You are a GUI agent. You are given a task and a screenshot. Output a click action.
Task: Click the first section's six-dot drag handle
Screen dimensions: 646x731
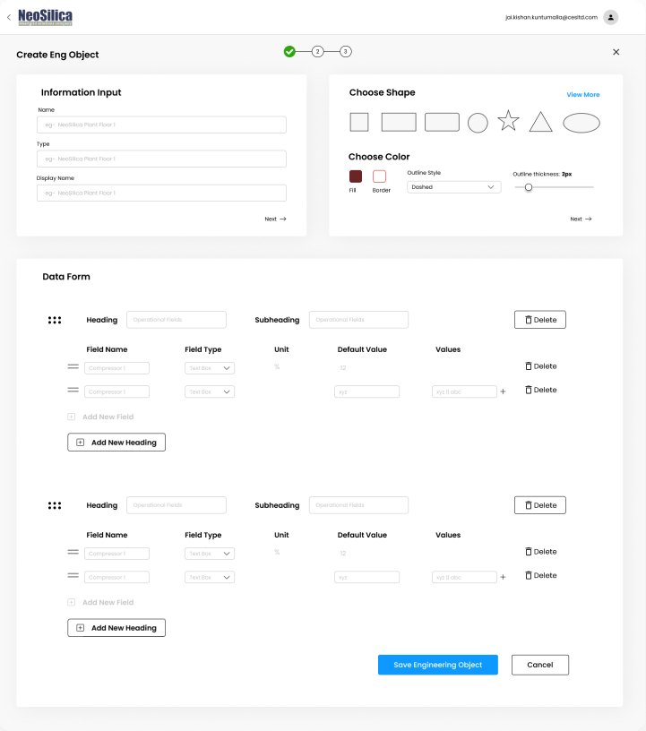tap(55, 320)
